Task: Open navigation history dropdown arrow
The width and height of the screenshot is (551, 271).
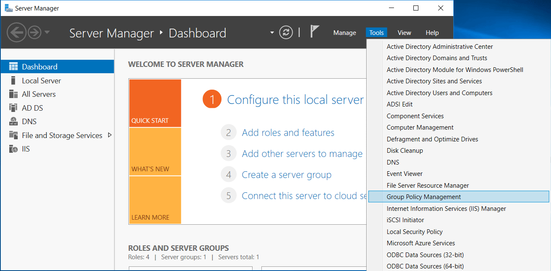Action: tap(47, 32)
